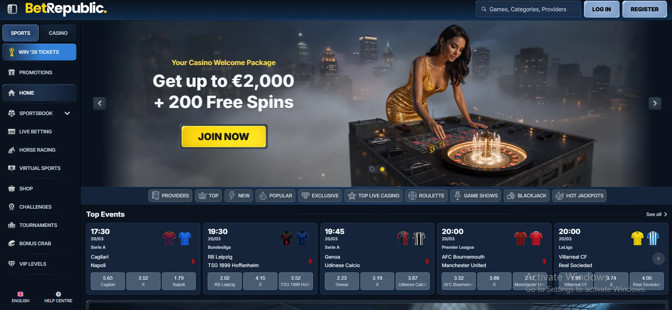The height and width of the screenshot is (310, 672).
Task: Open the Register form
Action: (645, 10)
